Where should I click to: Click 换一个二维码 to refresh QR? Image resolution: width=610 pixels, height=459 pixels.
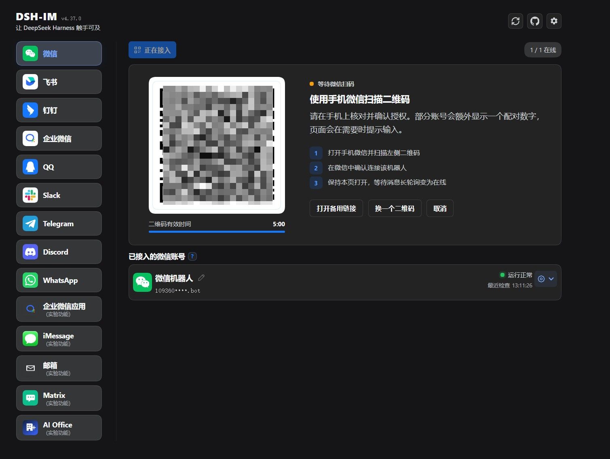pos(395,208)
